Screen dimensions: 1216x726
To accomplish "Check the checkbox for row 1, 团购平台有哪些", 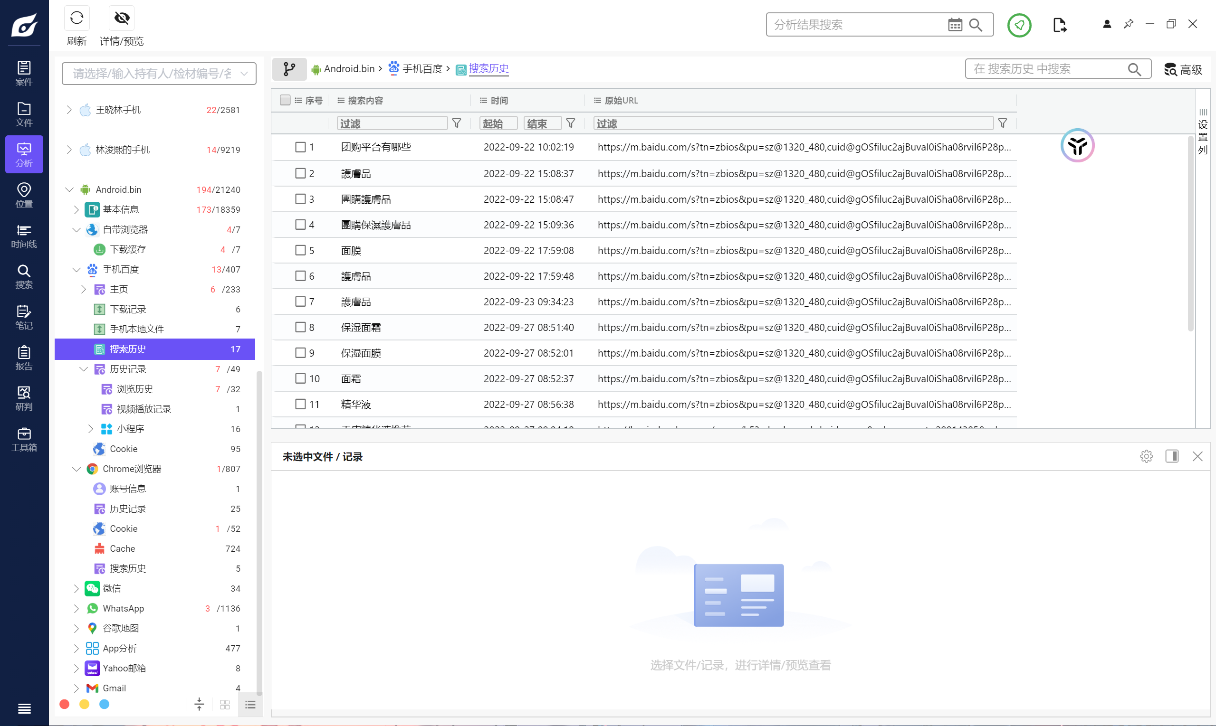I will [x=300, y=147].
